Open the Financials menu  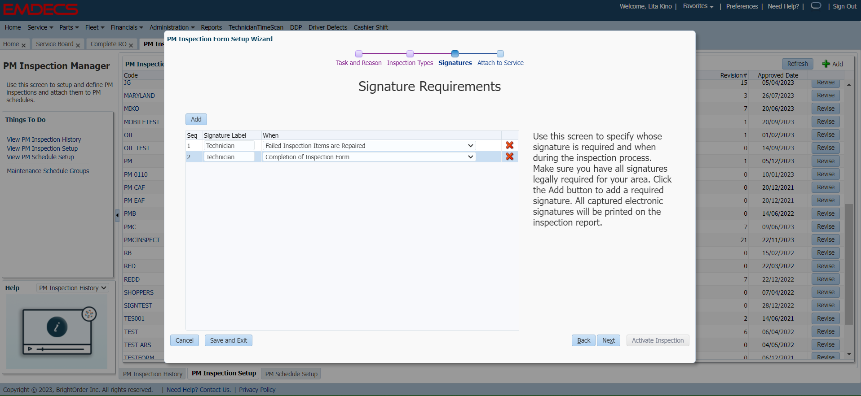click(x=127, y=27)
